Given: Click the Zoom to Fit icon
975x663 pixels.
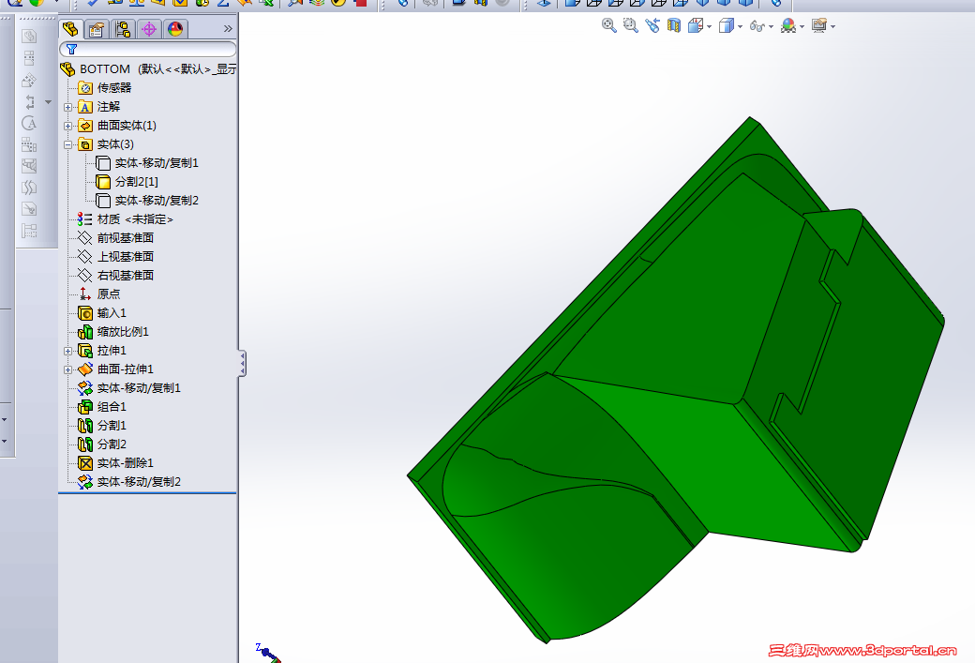Looking at the screenshot, I should coord(608,25).
